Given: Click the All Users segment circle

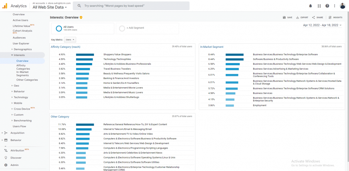Looking at the screenshot, I should [x=59, y=28].
